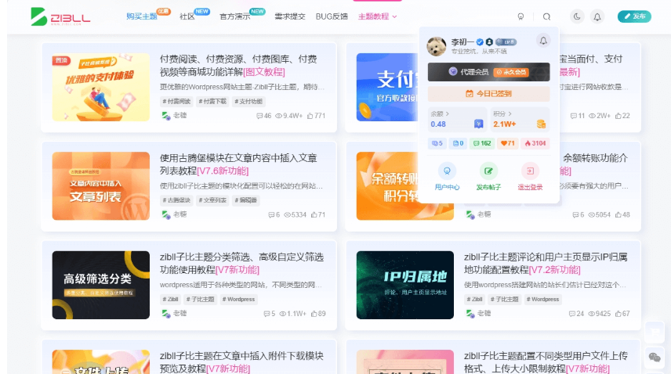Click the 0 articles stat badge
Viewport: 671px width, 374px height.
[x=458, y=143]
